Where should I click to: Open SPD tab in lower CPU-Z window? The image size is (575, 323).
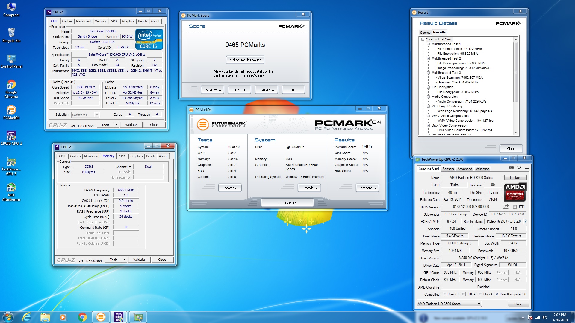[x=122, y=156]
